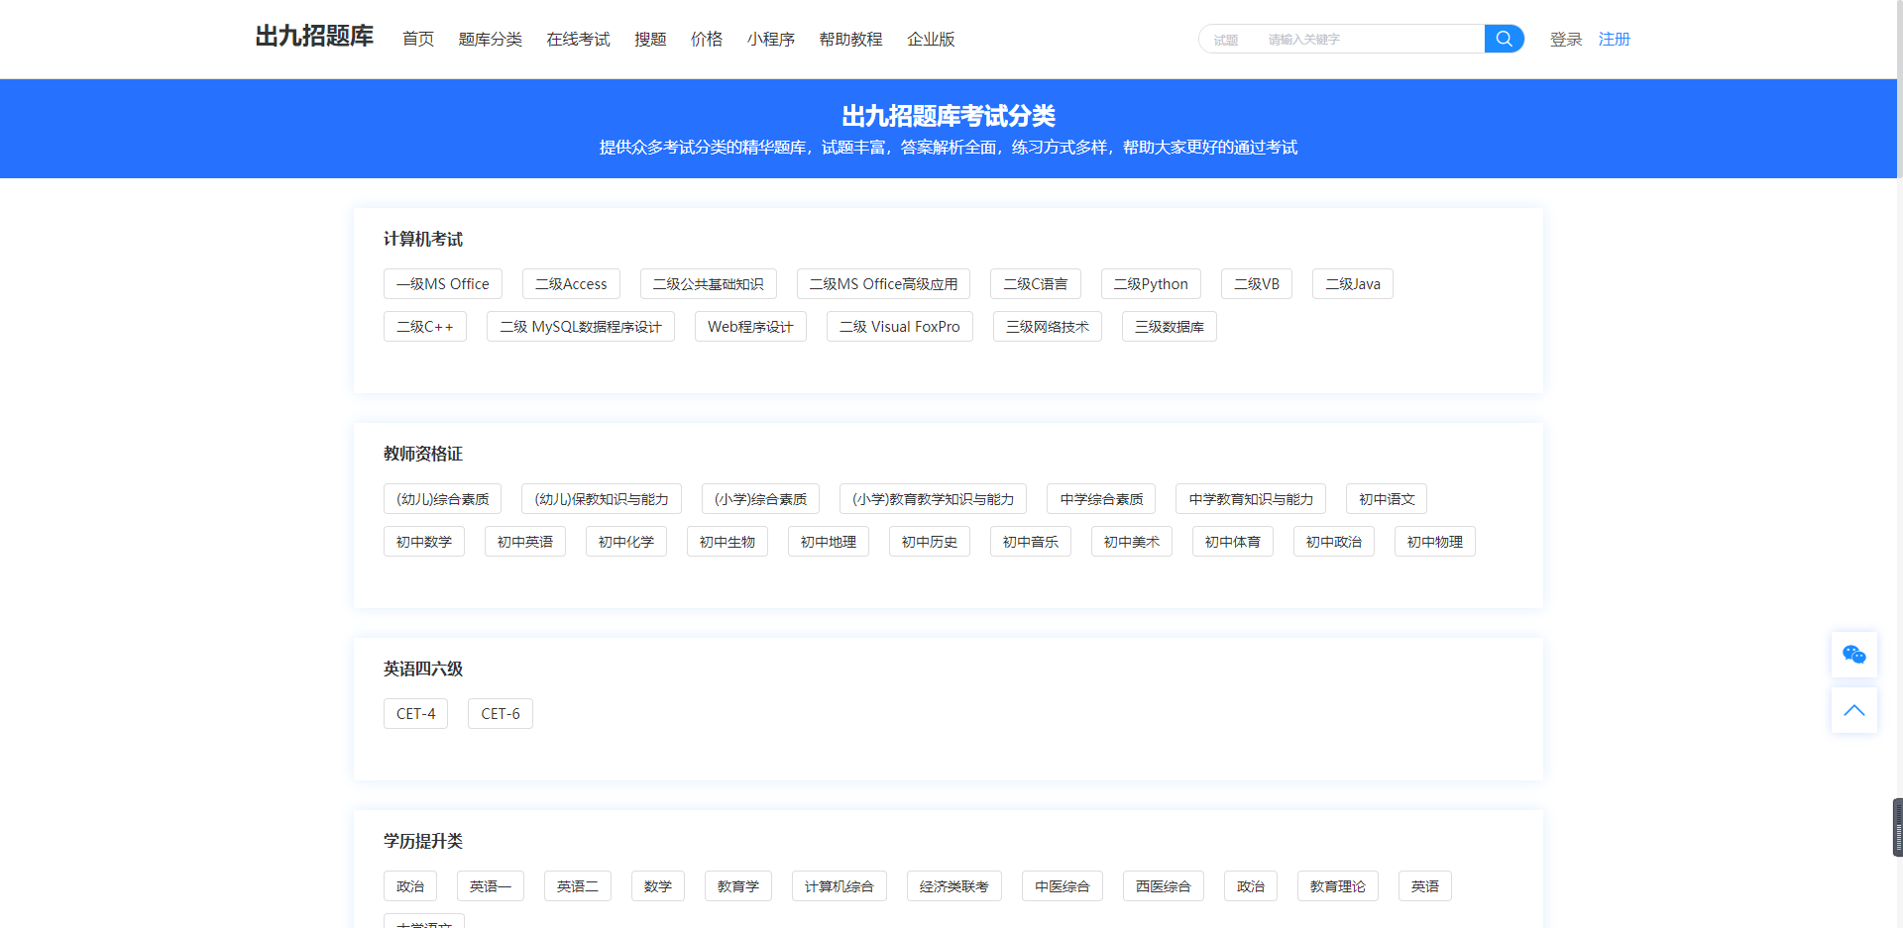Choose 二级MS Office高级应用

coord(884,284)
